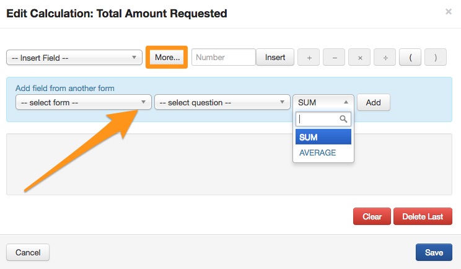Open the Insert Field dropdown
The width and height of the screenshot is (461, 269).
(74, 58)
